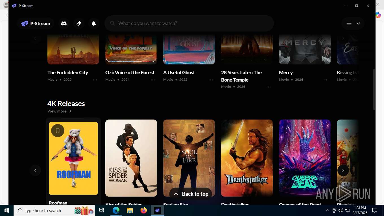384x216 pixels.
Task: Open the hamburger menu dropdown at top right
Action: (x=353, y=23)
